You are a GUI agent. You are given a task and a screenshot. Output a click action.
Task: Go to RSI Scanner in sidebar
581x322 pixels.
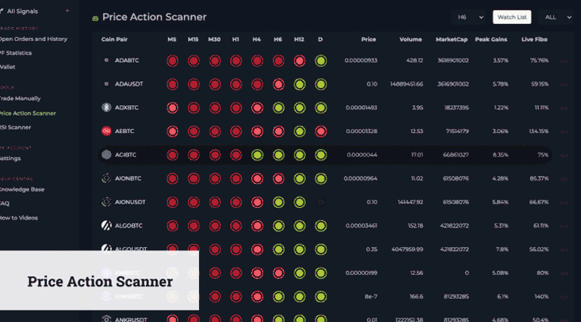pos(15,127)
